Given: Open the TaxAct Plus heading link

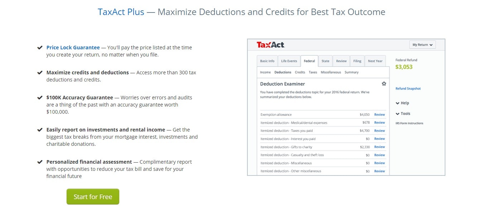Looking at the screenshot, I should pyautogui.click(x=121, y=12).
